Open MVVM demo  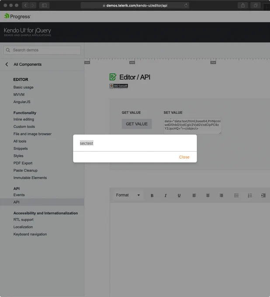point(19,94)
